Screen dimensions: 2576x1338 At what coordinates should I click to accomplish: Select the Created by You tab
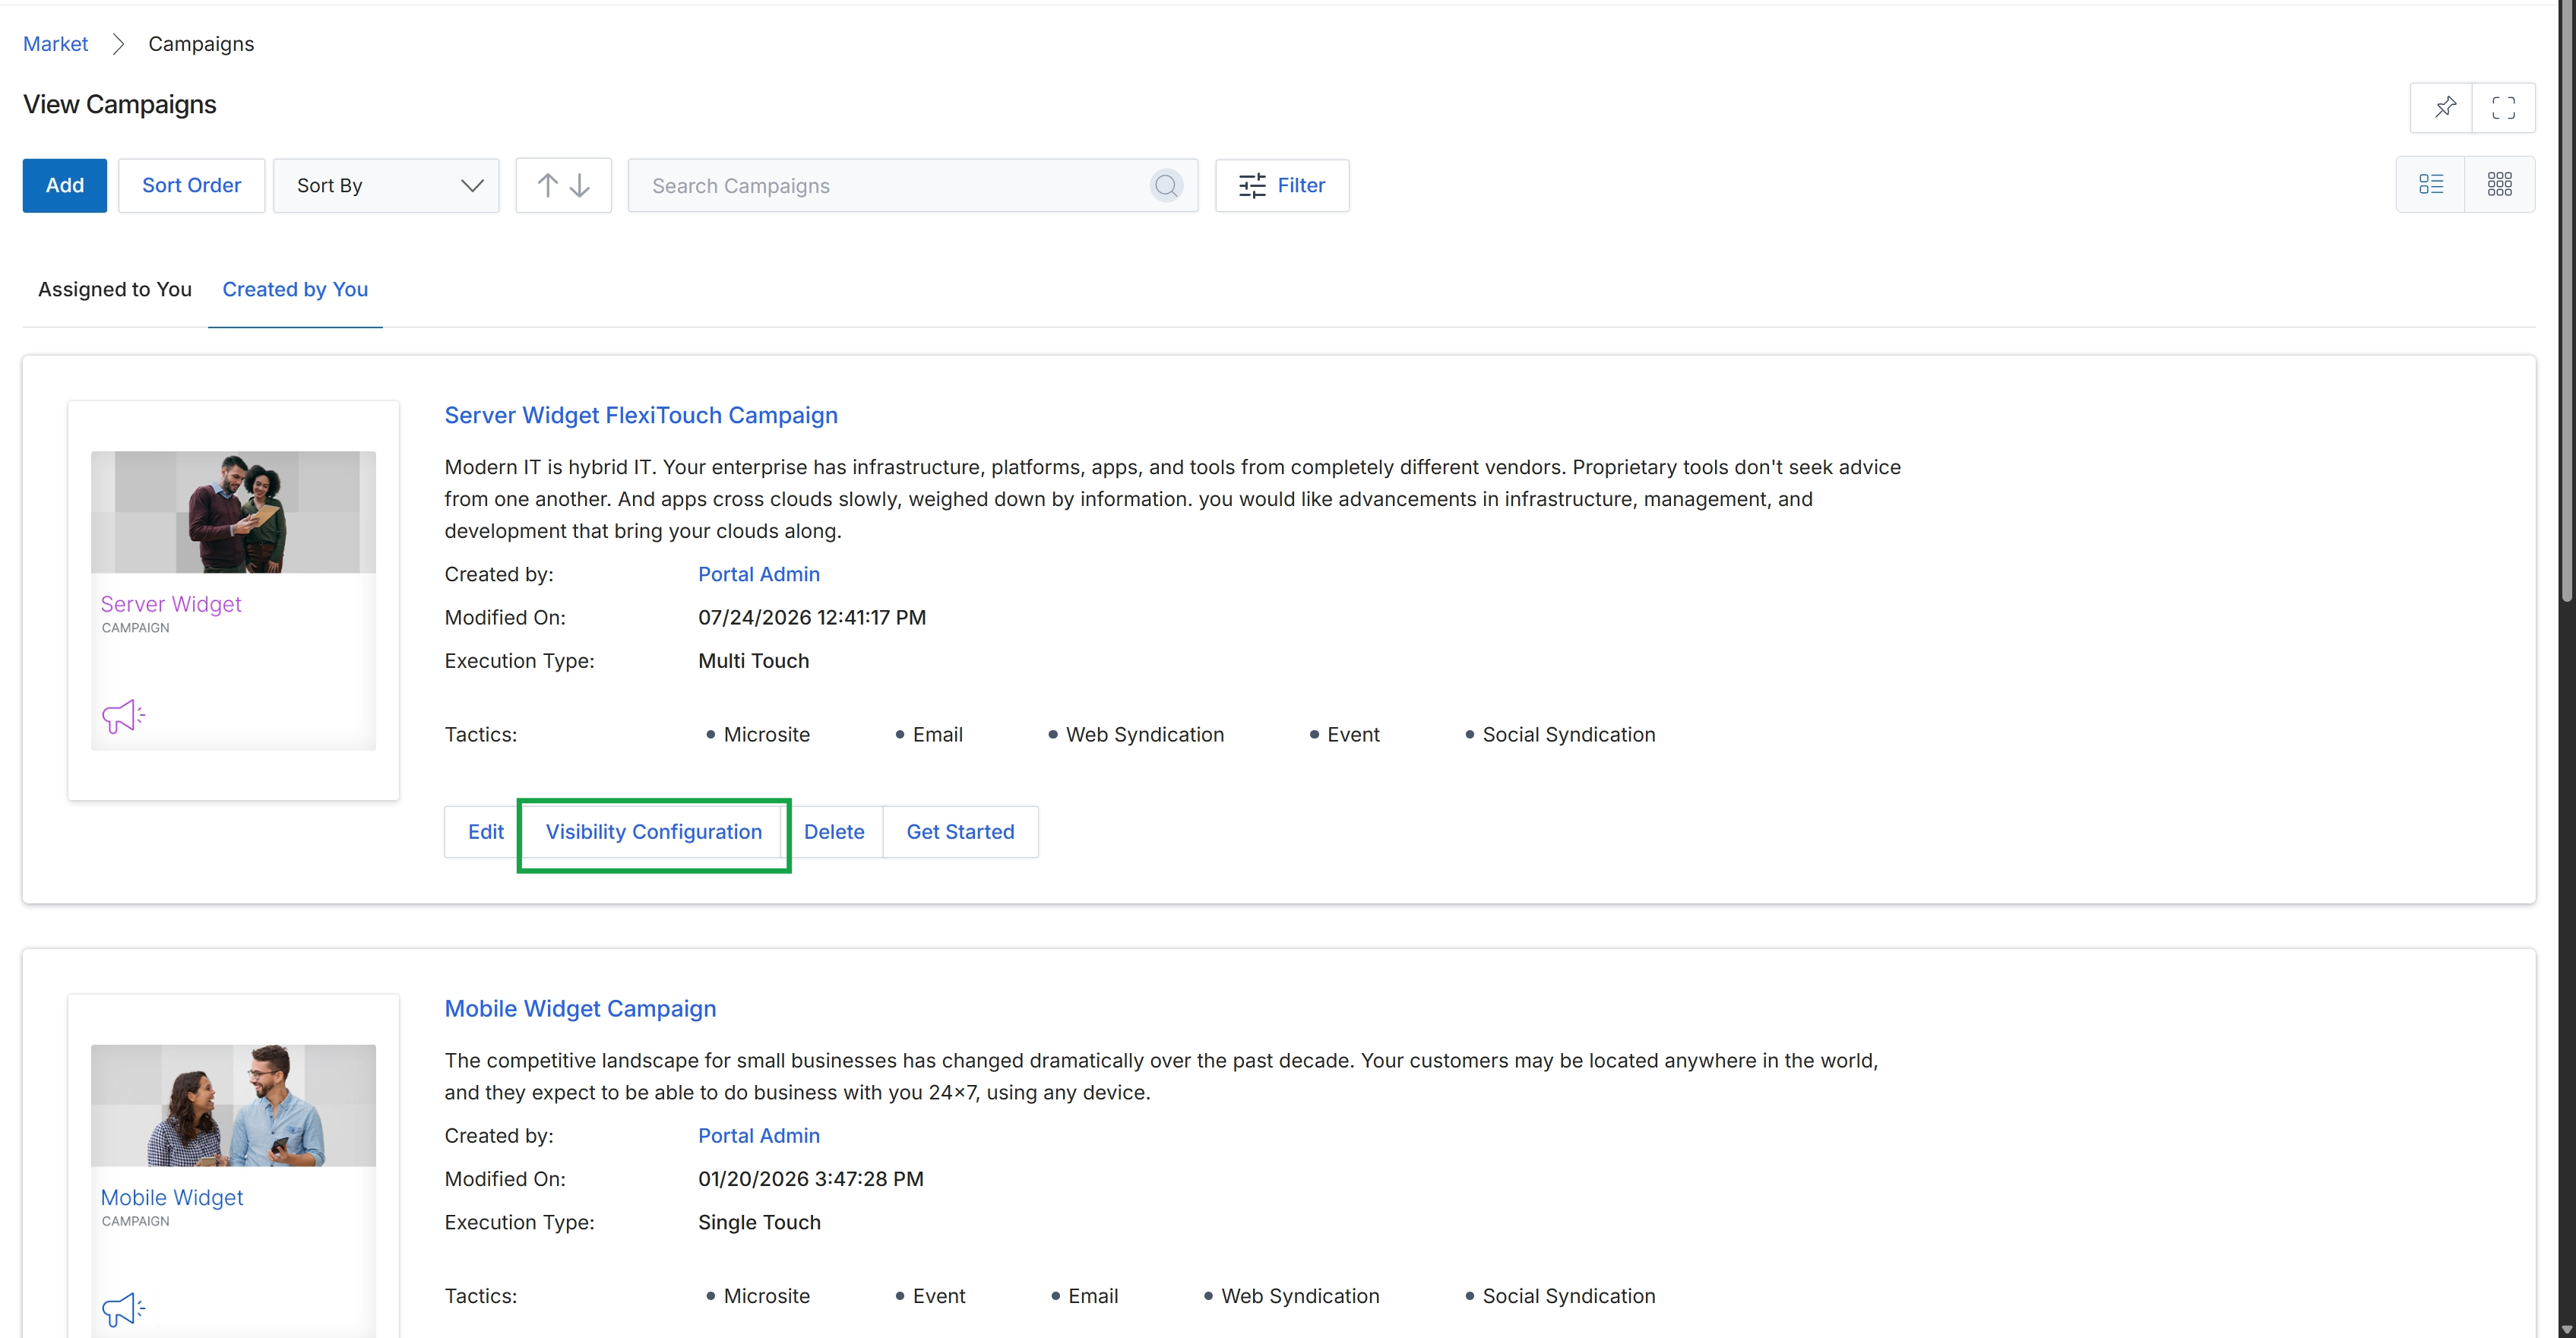(295, 289)
